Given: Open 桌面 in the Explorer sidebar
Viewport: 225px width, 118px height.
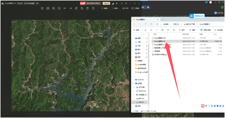Looking at the screenshot, I should tap(139, 38).
